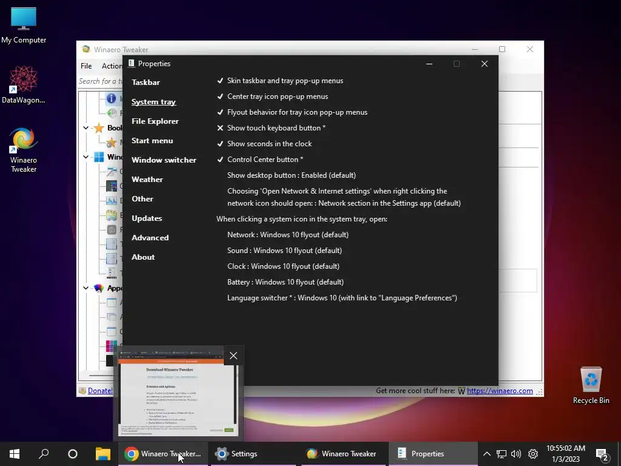The image size is (621, 466).
Task: Open volume tray icon
Action: pos(516,454)
